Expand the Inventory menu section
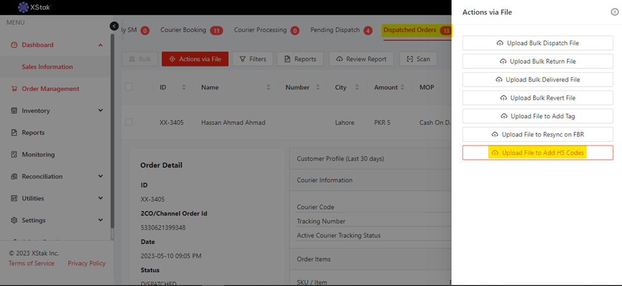 coord(100,110)
